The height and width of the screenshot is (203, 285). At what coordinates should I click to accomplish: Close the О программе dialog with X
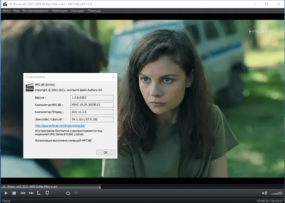click(113, 77)
